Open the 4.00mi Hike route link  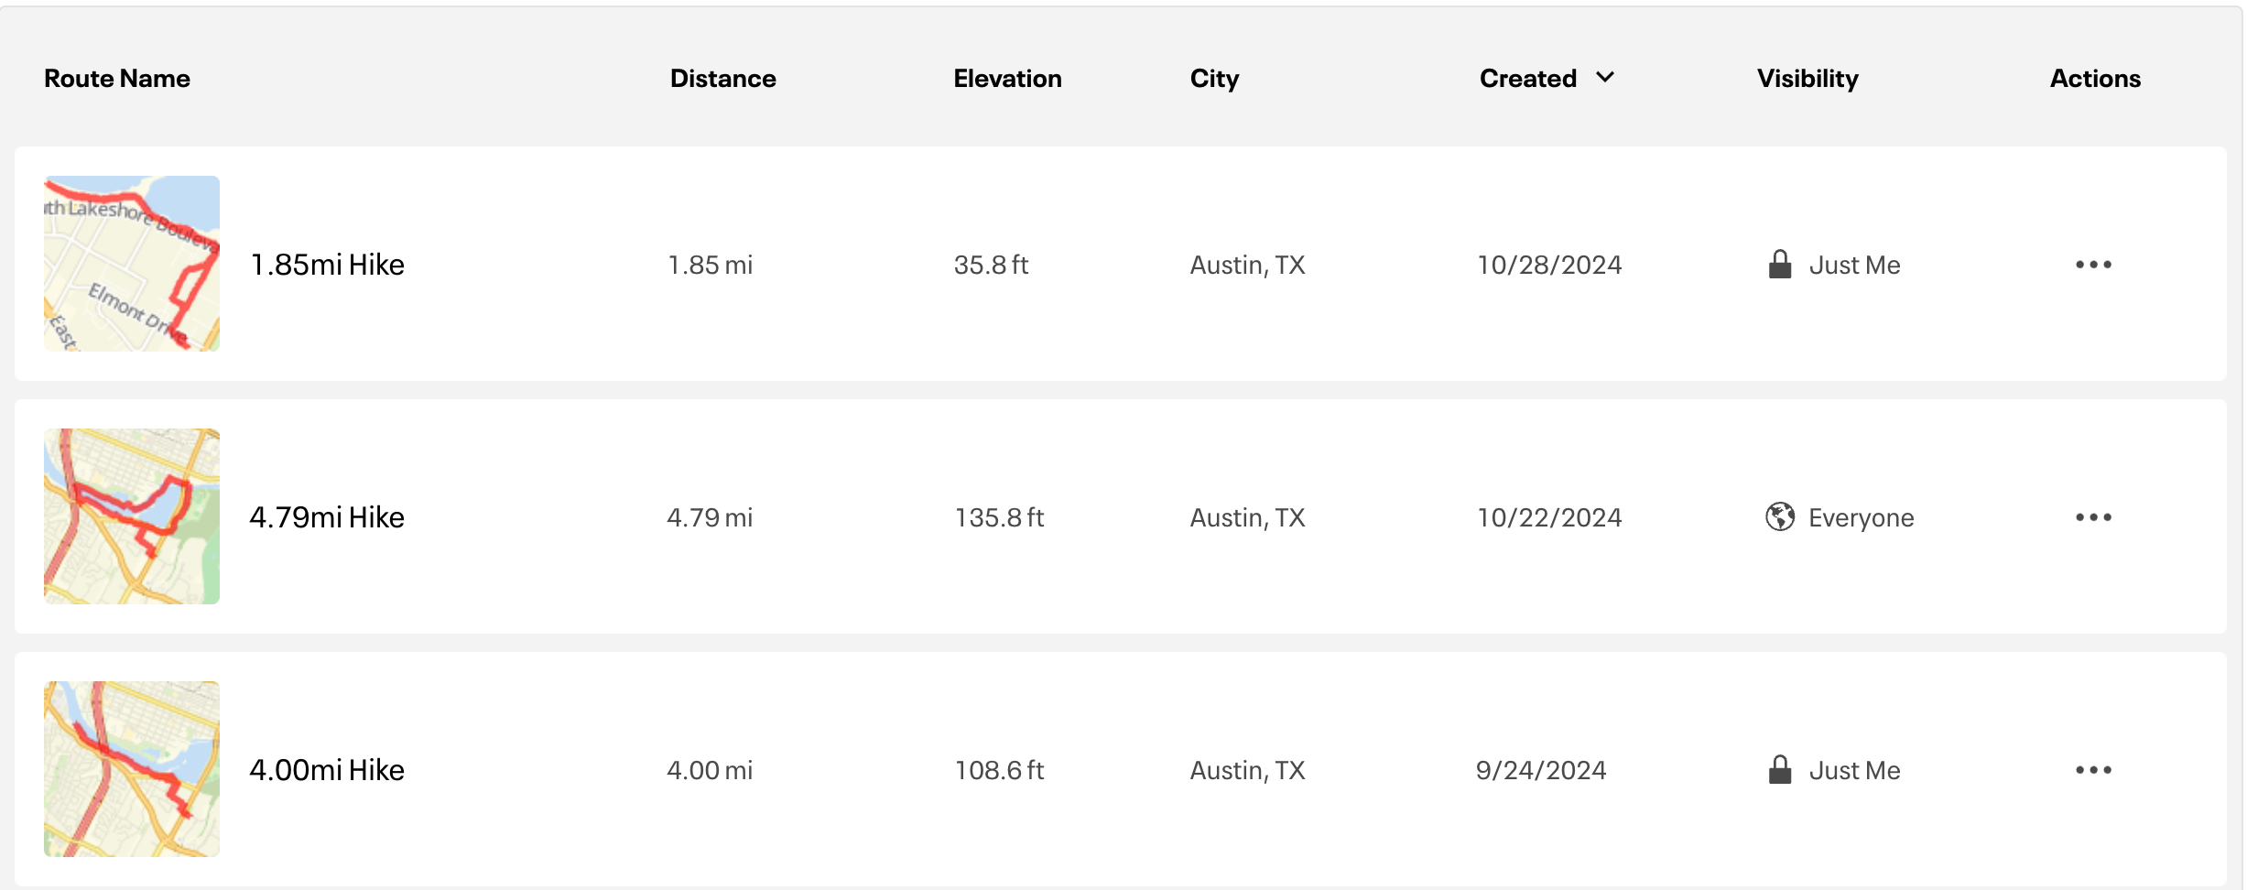click(x=327, y=770)
